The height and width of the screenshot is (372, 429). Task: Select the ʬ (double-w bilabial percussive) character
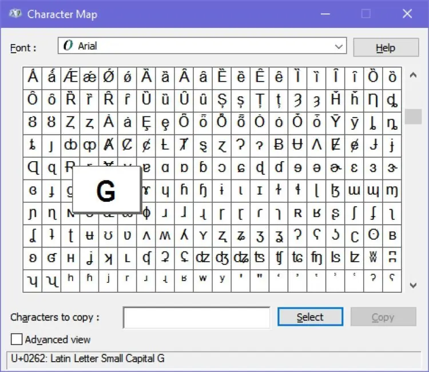point(373,259)
